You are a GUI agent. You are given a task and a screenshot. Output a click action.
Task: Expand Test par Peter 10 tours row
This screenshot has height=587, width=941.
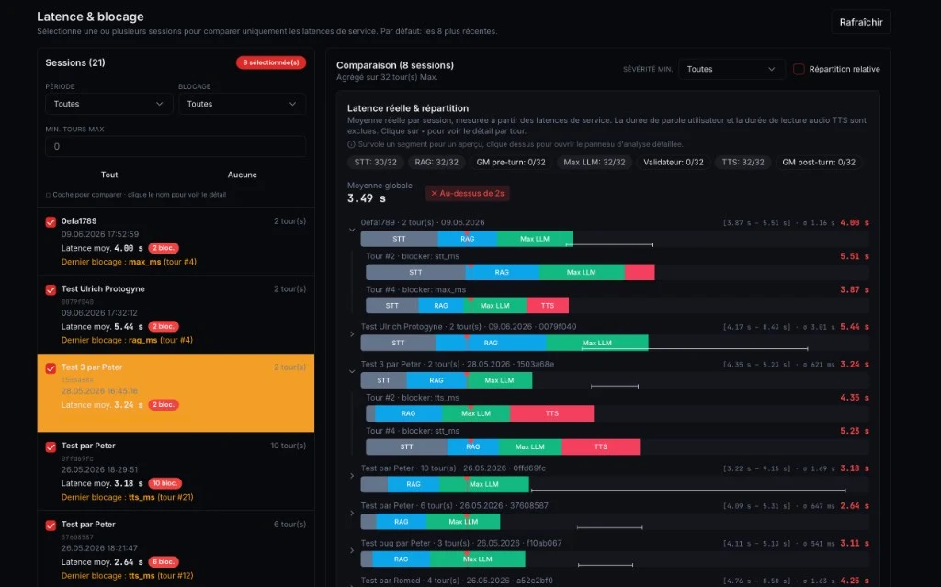tap(352, 475)
